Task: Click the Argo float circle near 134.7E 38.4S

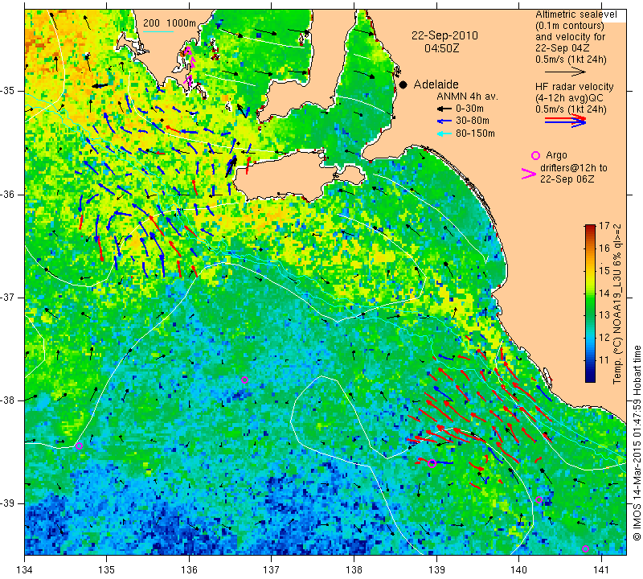Action: tap(79, 446)
